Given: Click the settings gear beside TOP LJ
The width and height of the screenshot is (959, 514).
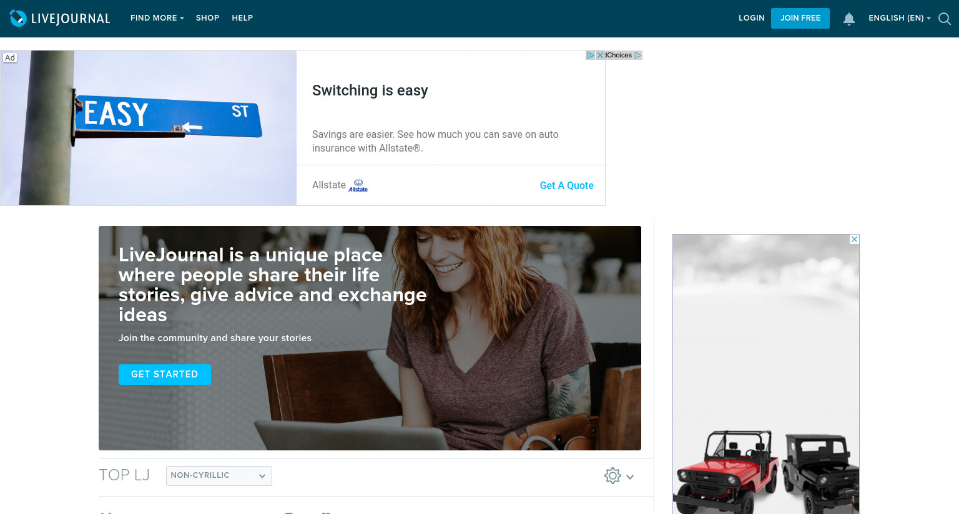Looking at the screenshot, I should pos(612,476).
